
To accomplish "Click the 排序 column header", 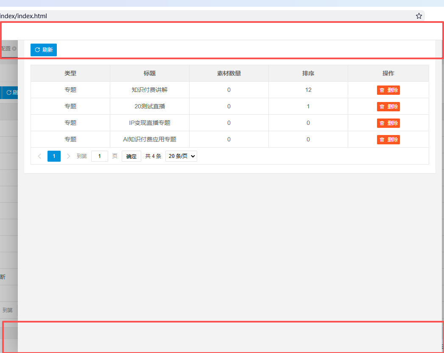I will [308, 73].
